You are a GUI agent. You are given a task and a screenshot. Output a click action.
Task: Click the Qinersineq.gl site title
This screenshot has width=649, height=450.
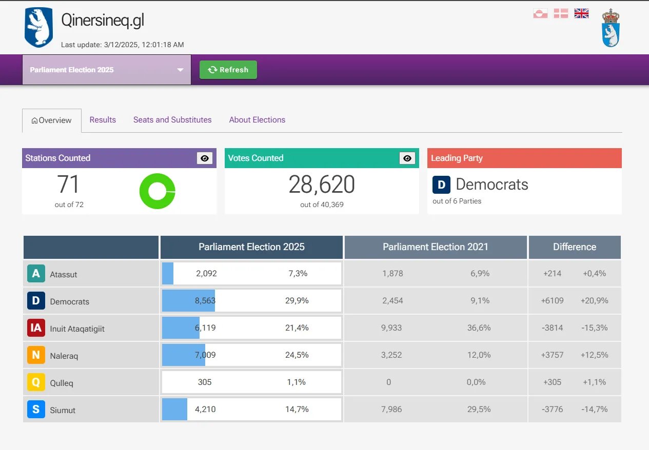[103, 21]
